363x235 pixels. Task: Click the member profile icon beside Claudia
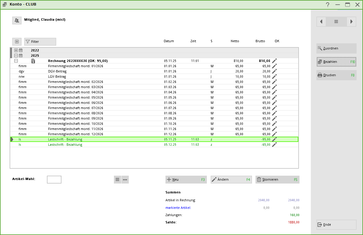[x=17, y=20]
